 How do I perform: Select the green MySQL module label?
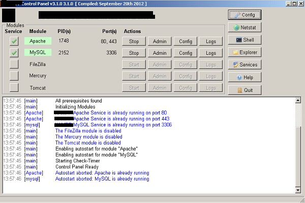[x=38, y=52]
